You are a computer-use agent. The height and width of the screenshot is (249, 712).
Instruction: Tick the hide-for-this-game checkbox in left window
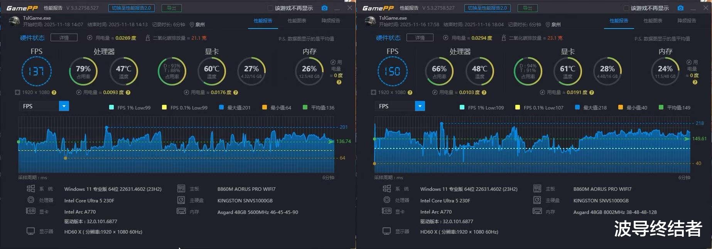[270, 8]
